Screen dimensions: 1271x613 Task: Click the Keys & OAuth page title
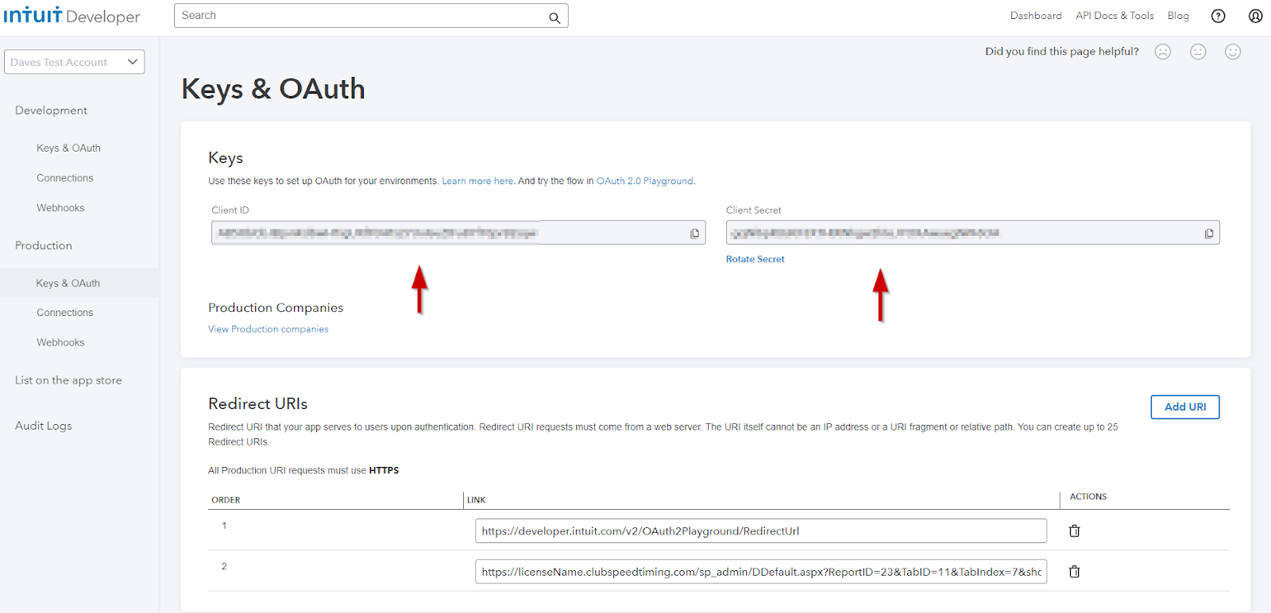[273, 89]
